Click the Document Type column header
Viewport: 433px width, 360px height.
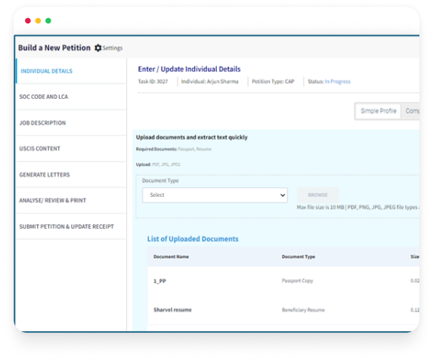click(298, 257)
